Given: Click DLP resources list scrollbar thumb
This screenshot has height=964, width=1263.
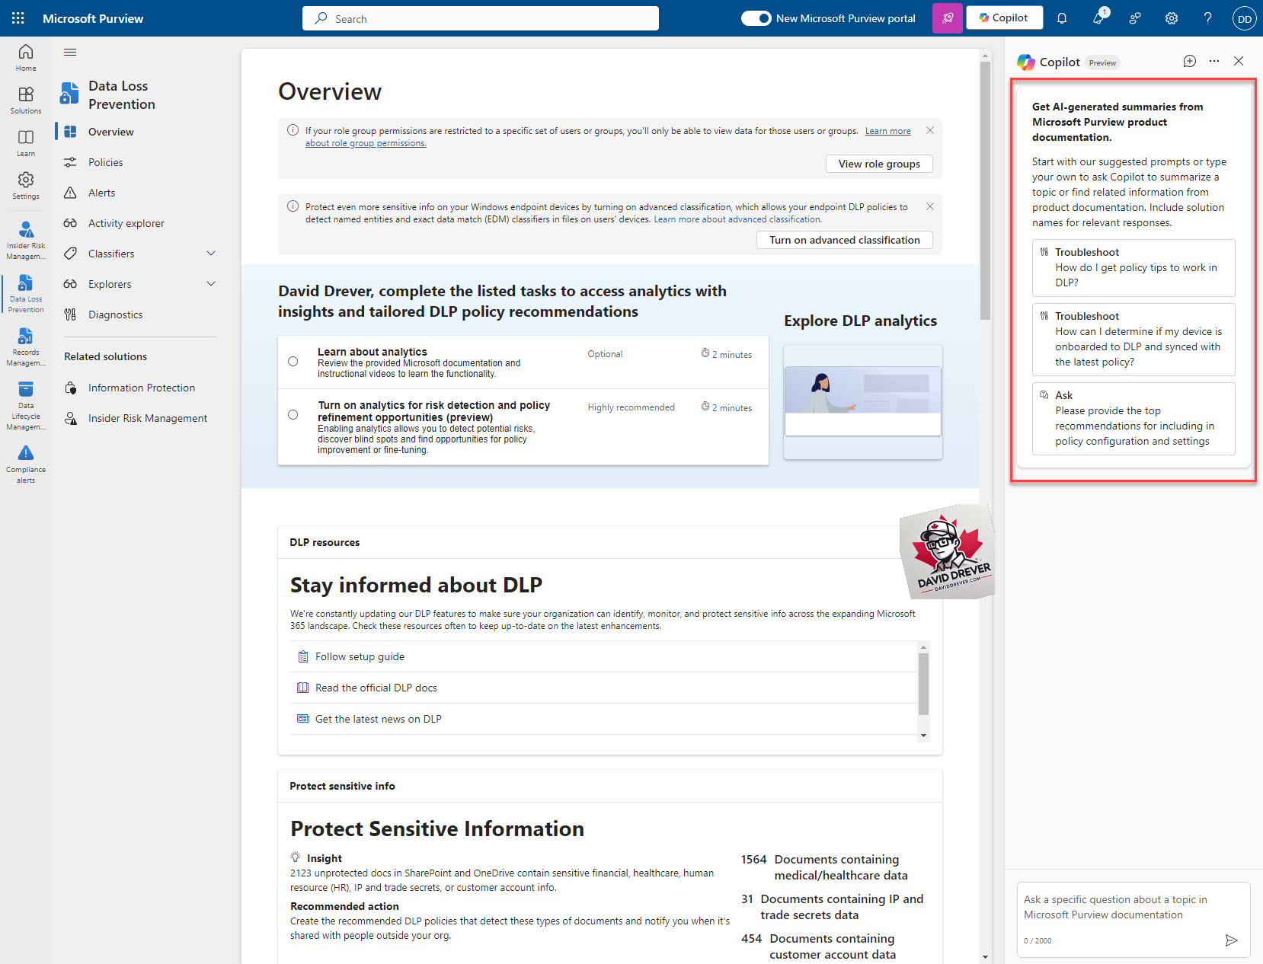Looking at the screenshot, I should click(924, 684).
